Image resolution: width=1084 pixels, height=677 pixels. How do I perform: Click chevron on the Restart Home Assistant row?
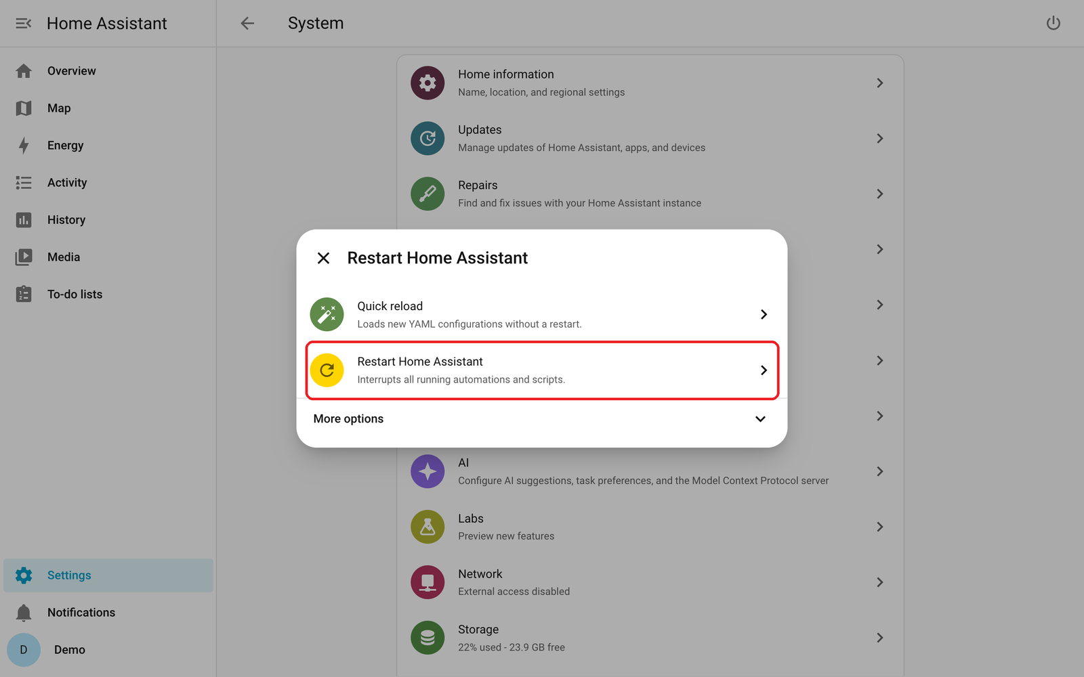pos(764,370)
